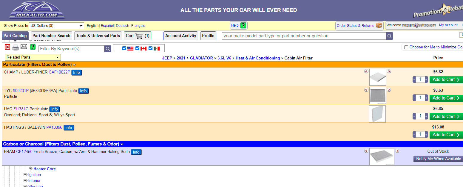Open the Order Status package box icon
The image size is (463, 187).
pos(379,25)
